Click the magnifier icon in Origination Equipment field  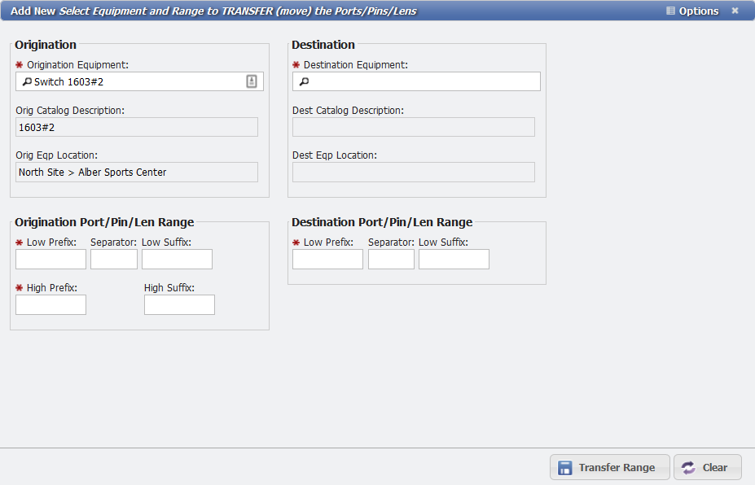tap(25, 81)
